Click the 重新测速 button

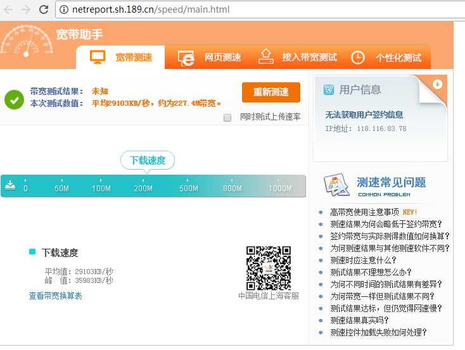coord(271,92)
